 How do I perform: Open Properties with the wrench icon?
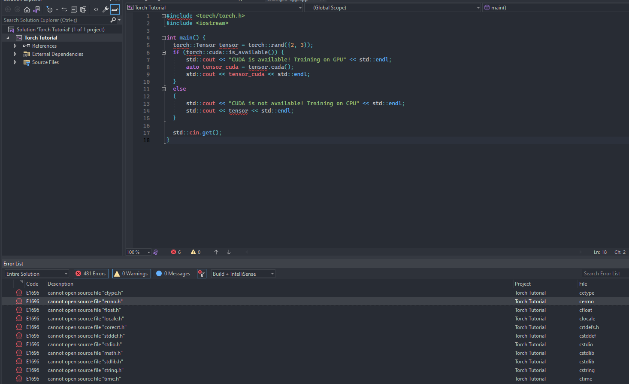105,9
